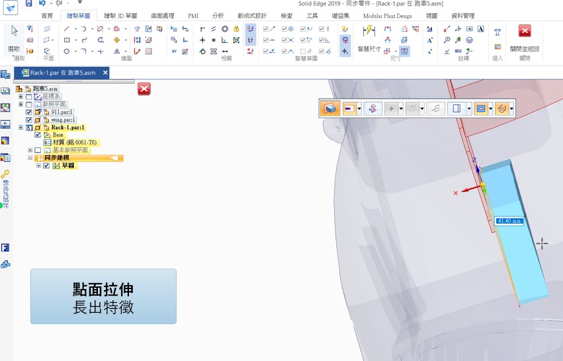Click the insert image icon

[498, 47]
